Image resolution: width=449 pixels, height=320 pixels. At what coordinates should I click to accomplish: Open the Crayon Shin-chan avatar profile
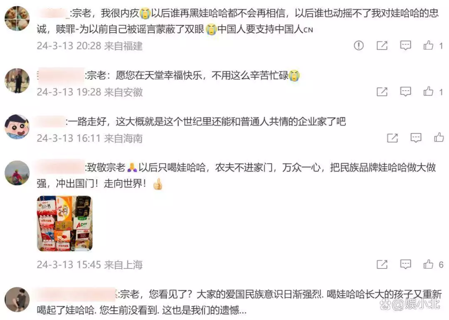[x=17, y=127]
